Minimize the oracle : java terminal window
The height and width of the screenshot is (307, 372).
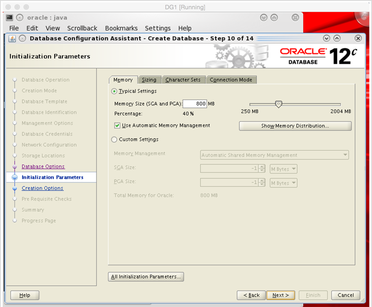pos(263,18)
